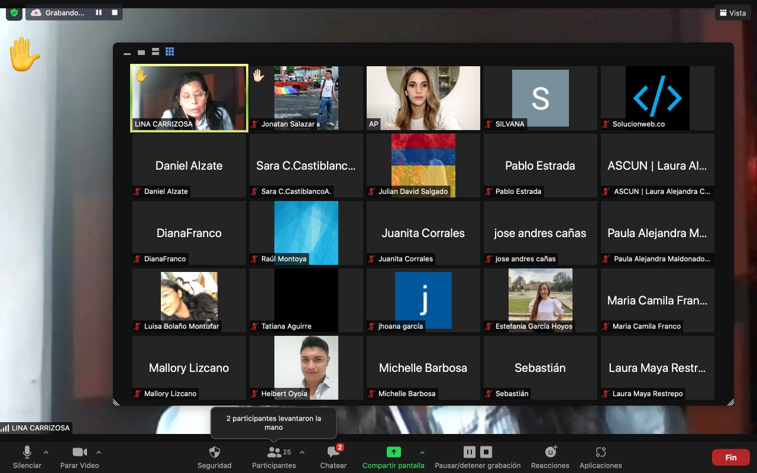
Task: Expand the arrow next to Participantes count
Action: click(x=302, y=453)
